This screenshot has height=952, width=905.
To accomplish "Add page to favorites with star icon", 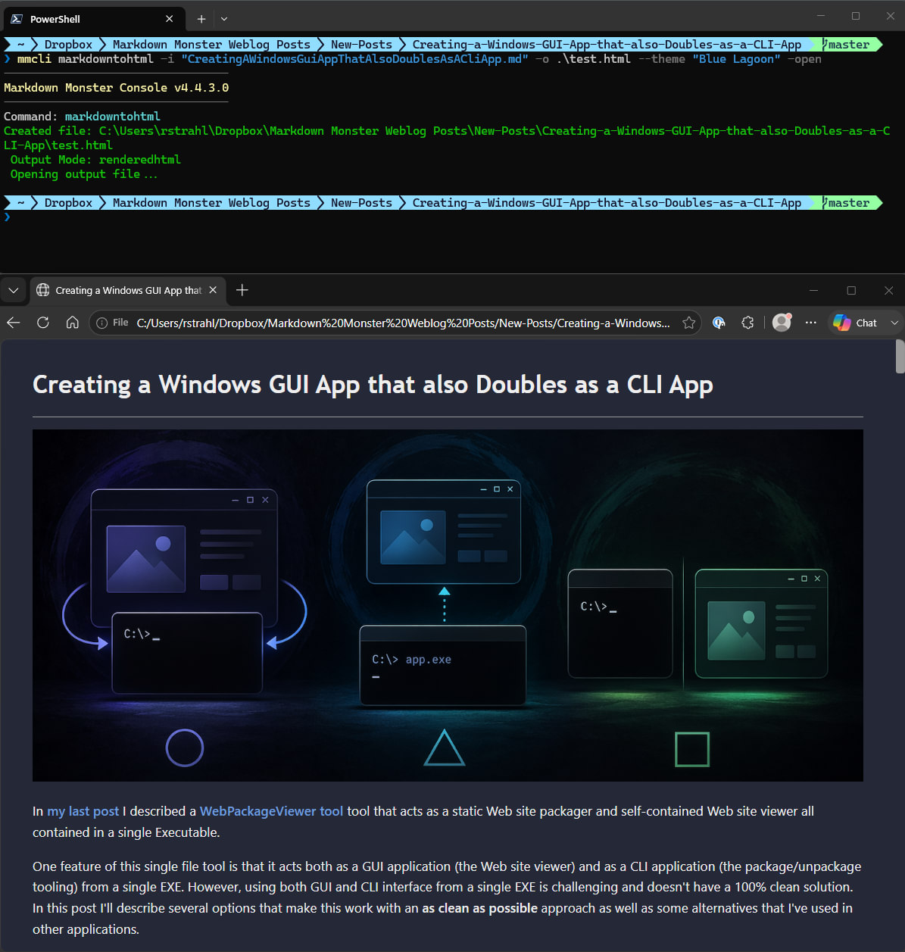I will click(x=688, y=323).
